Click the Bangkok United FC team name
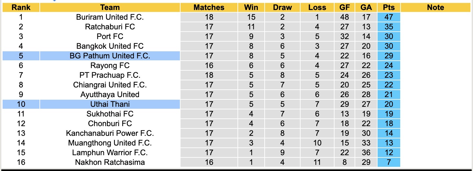This screenshot has width=473, height=171. [x=110, y=46]
